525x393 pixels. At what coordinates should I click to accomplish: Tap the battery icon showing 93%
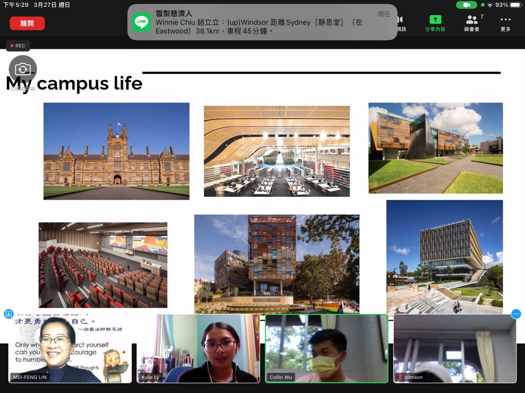coord(515,5)
